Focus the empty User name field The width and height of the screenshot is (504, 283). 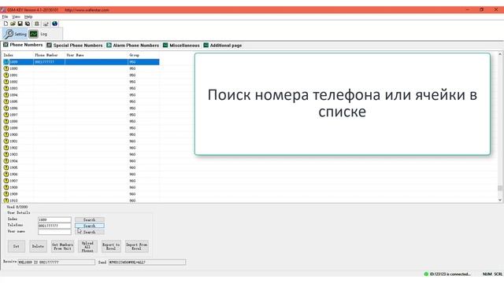(54, 232)
